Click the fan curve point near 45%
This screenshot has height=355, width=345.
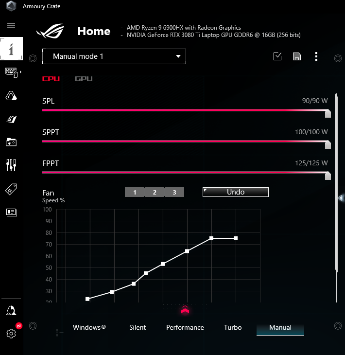[x=146, y=273]
